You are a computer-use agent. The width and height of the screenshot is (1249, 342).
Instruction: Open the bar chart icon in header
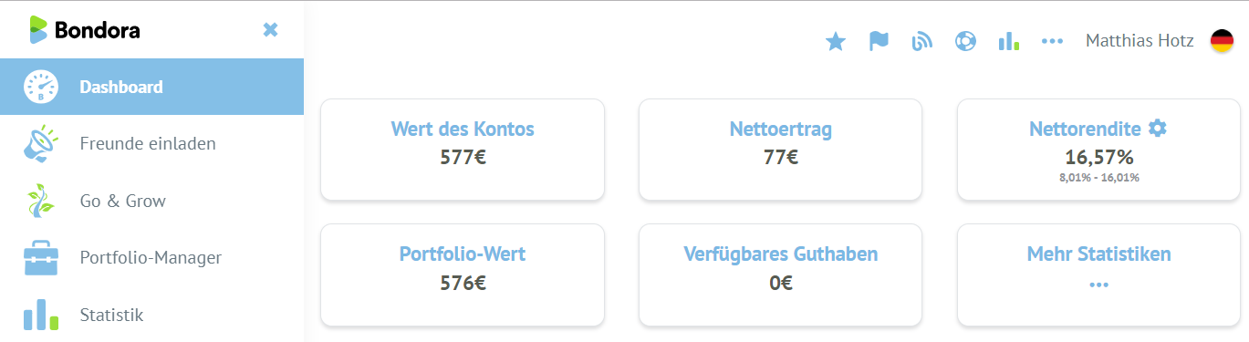(1009, 41)
